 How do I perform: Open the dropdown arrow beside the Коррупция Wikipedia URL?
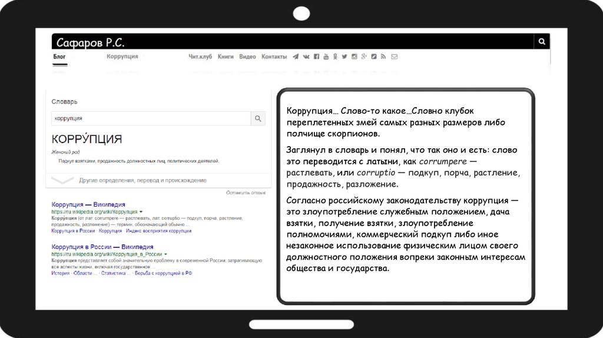(141, 211)
